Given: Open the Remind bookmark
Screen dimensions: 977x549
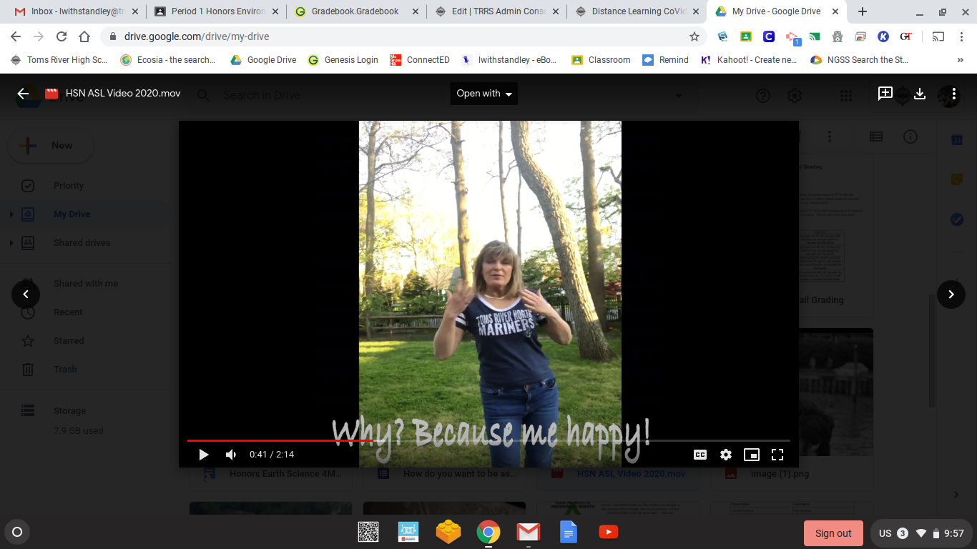Looking at the screenshot, I should (x=665, y=60).
